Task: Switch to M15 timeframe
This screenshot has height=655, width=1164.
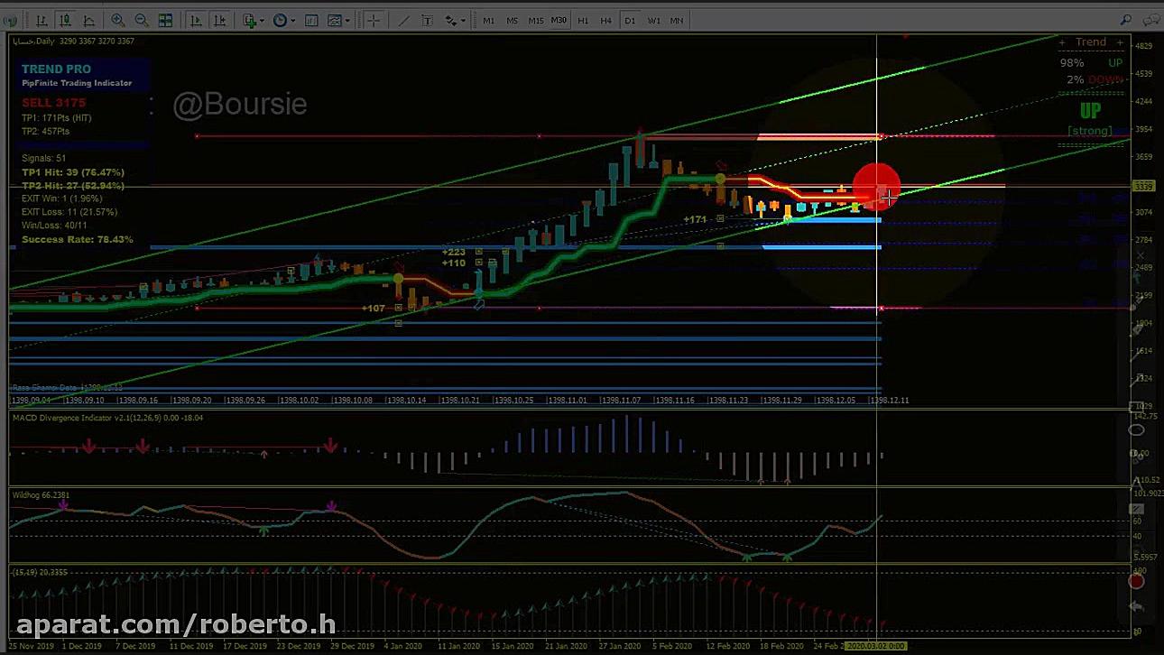Action: pos(536,20)
